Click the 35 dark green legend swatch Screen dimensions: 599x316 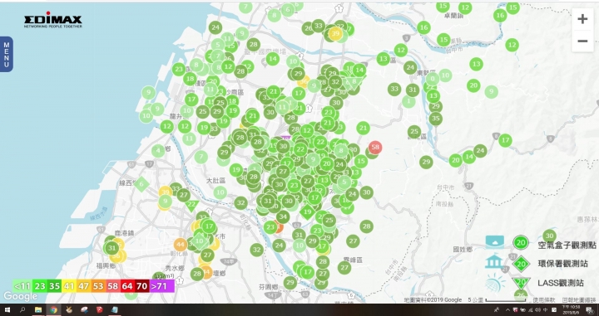coord(54,286)
